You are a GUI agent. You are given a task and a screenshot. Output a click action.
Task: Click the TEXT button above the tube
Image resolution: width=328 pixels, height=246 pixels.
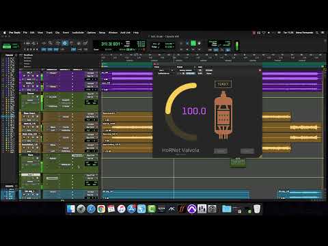(223, 84)
